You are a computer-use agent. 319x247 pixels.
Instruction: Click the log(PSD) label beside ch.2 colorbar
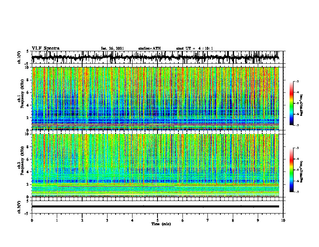tap(302, 172)
